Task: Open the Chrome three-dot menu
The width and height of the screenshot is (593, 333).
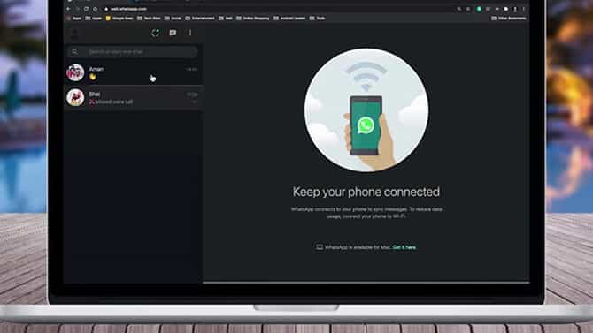Action: [x=524, y=9]
